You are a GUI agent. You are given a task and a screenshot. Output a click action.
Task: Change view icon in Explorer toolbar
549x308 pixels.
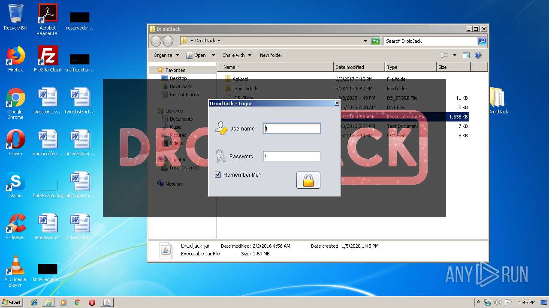(x=444, y=55)
